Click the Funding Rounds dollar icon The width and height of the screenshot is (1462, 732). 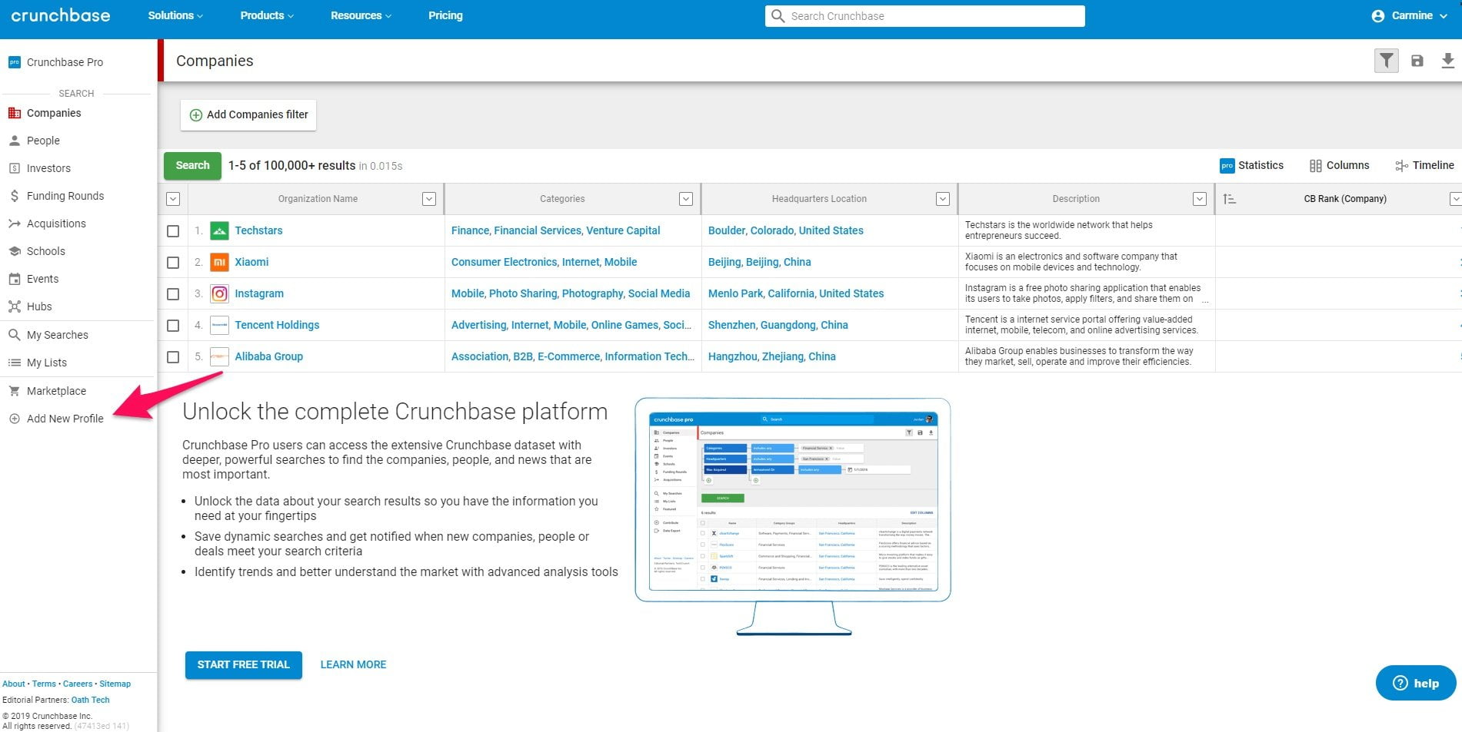[14, 196]
